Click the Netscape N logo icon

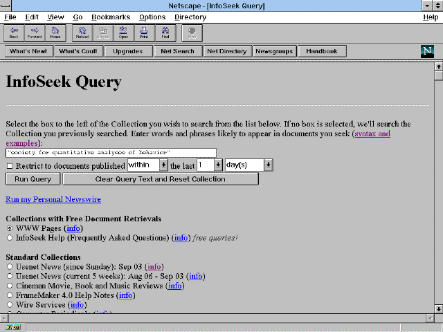tap(427, 51)
